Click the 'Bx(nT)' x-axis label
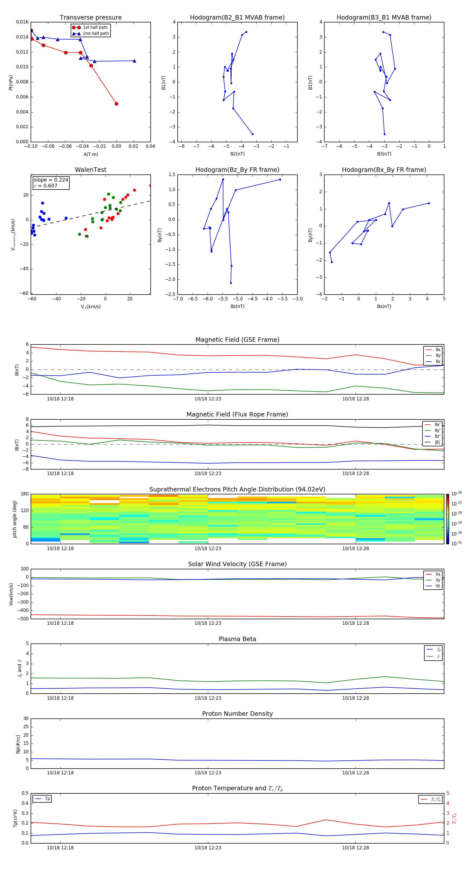 384,307
